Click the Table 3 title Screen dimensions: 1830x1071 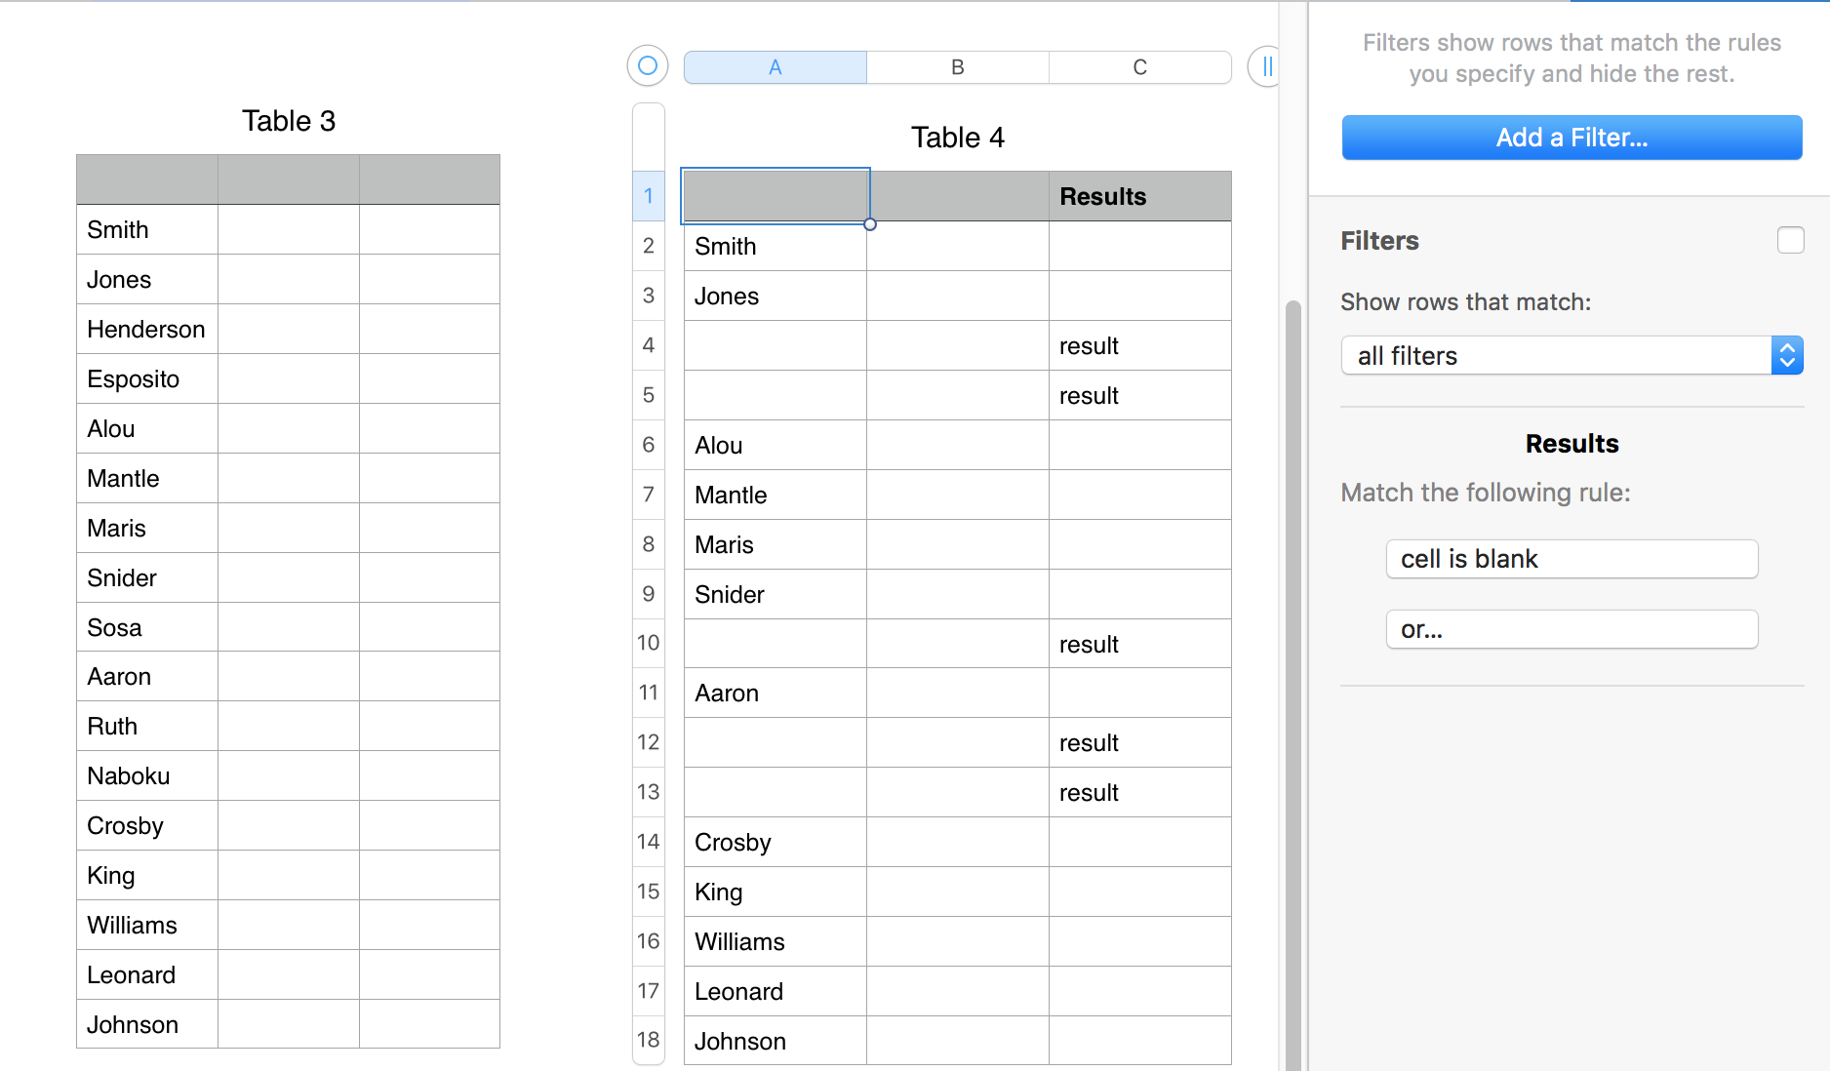coord(289,121)
